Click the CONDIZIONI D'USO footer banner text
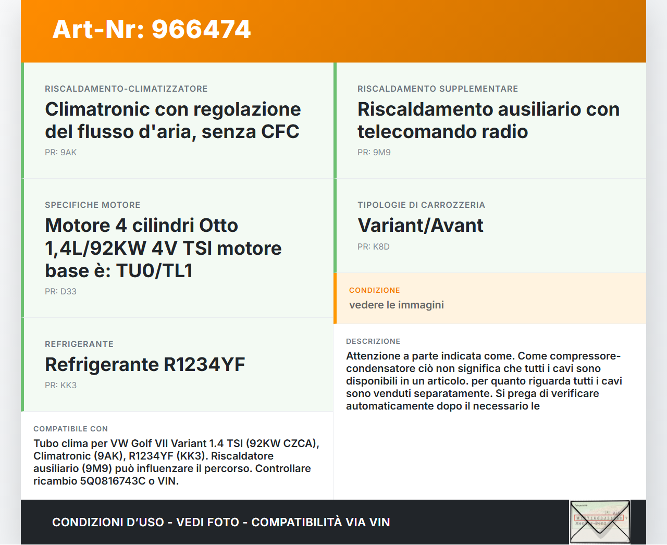The height and width of the screenshot is (545, 667). click(221, 522)
